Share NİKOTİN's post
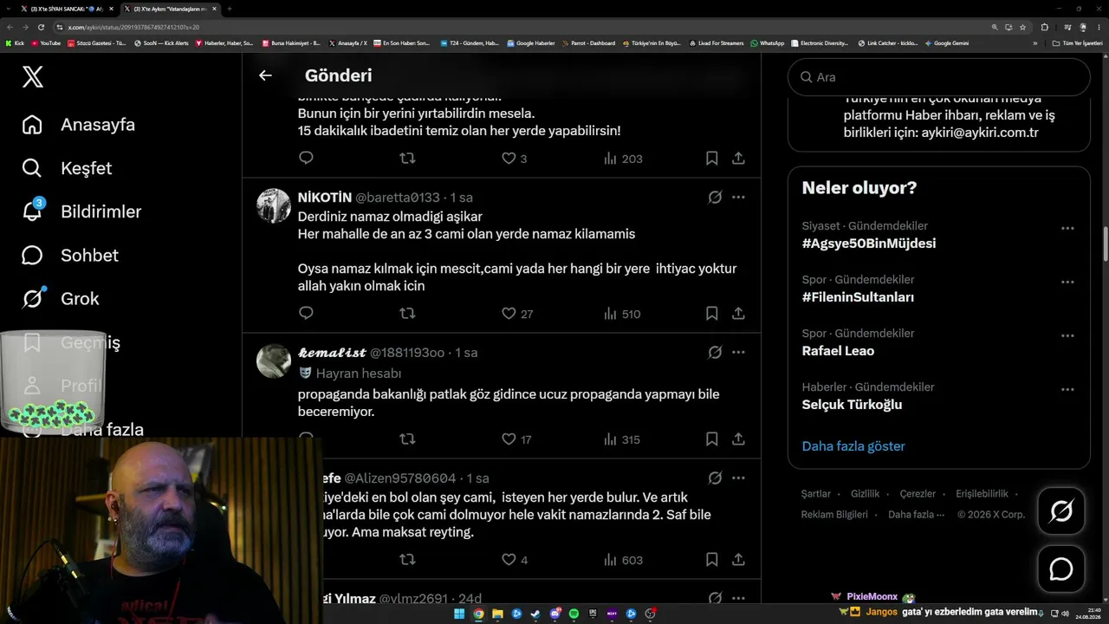The image size is (1109, 624). (x=738, y=313)
